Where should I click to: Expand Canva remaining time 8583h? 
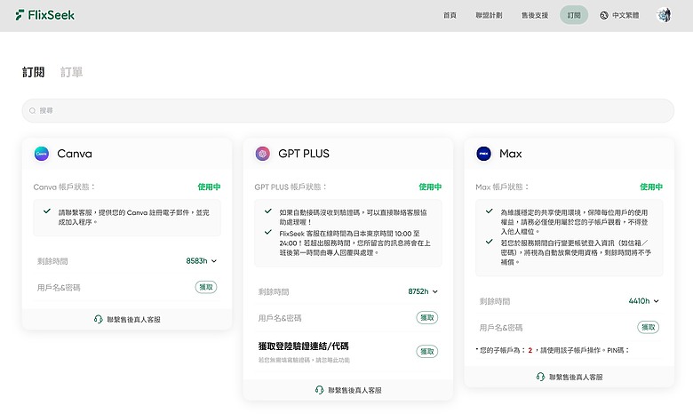[x=201, y=261]
